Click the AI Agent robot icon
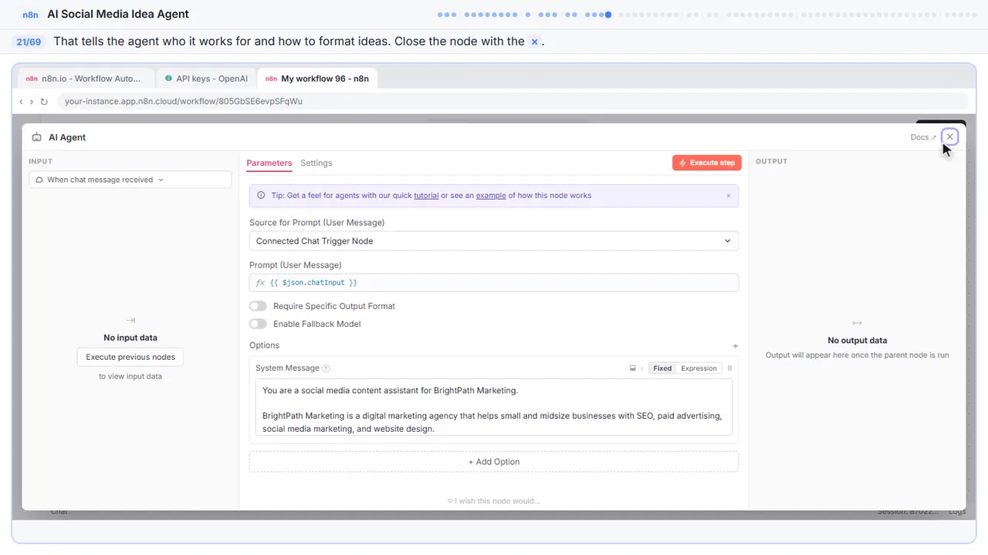Screen dimensions: 988x555 tap(36, 137)
